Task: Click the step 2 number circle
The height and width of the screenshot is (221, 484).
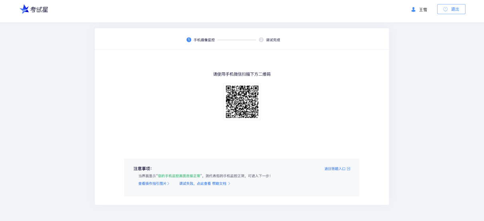Action: coord(261,40)
